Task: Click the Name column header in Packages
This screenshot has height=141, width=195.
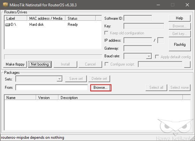Action: (x=20, y=97)
